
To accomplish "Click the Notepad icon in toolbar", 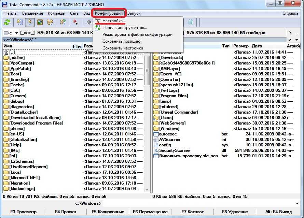I will 191,22.
